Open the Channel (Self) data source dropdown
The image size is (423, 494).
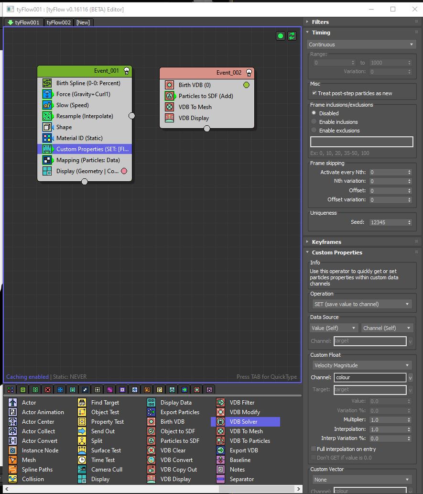tap(387, 328)
